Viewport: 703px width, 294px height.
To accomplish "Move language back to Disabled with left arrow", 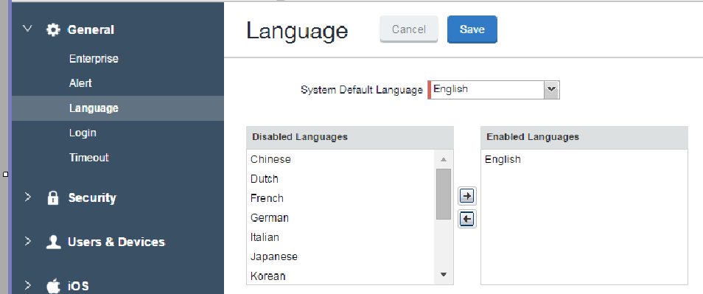I will (x=466, y=219).
